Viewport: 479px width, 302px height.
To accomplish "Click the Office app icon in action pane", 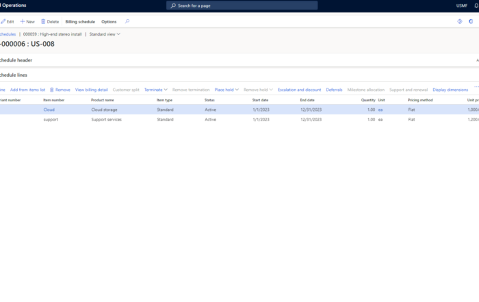I will tap(471, 21).
